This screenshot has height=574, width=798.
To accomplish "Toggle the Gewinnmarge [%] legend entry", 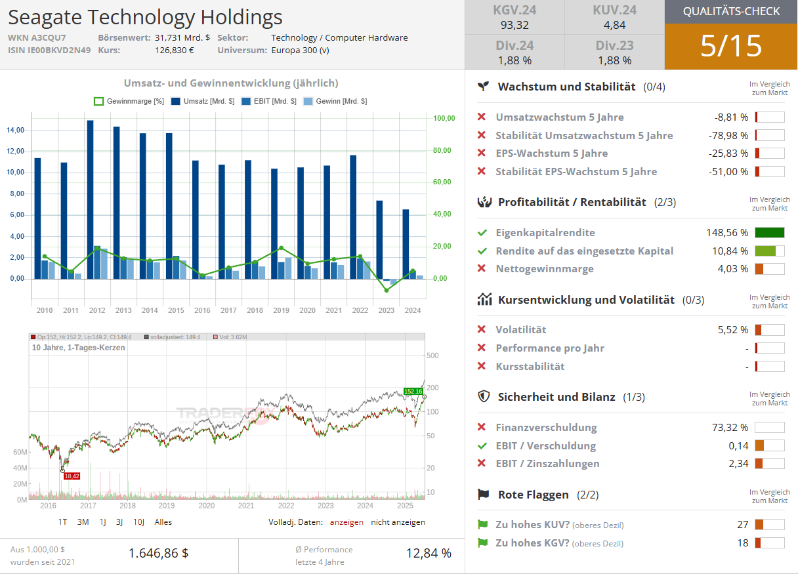I will click(x=129, y=101).
